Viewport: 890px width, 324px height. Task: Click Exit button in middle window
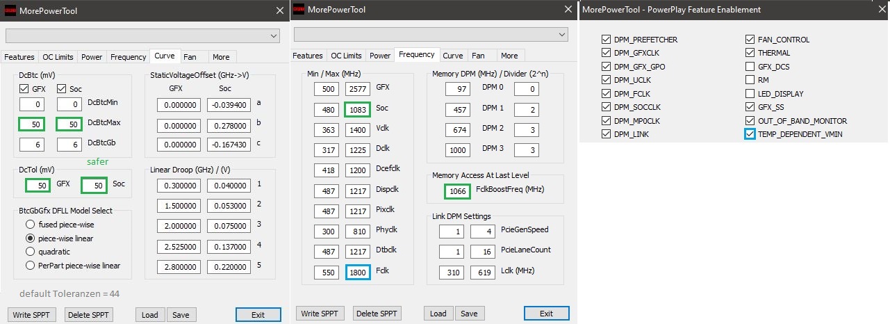(x=547, y=314)
